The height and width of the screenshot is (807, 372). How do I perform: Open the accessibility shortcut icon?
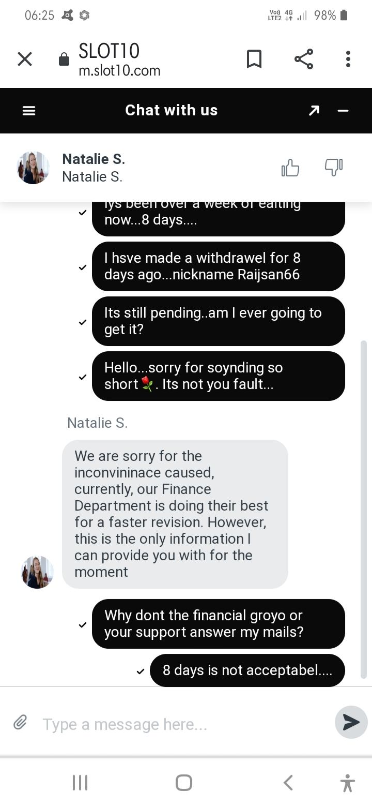point(348,783)
